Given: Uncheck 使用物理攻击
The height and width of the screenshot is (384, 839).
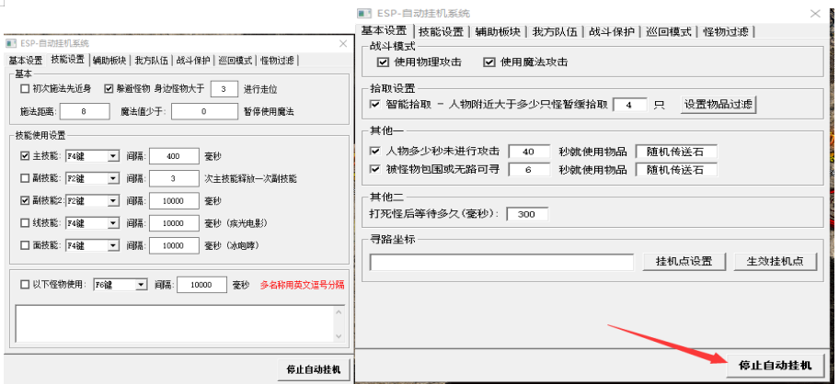Looking at the screenshot, I should coord(383,62).
